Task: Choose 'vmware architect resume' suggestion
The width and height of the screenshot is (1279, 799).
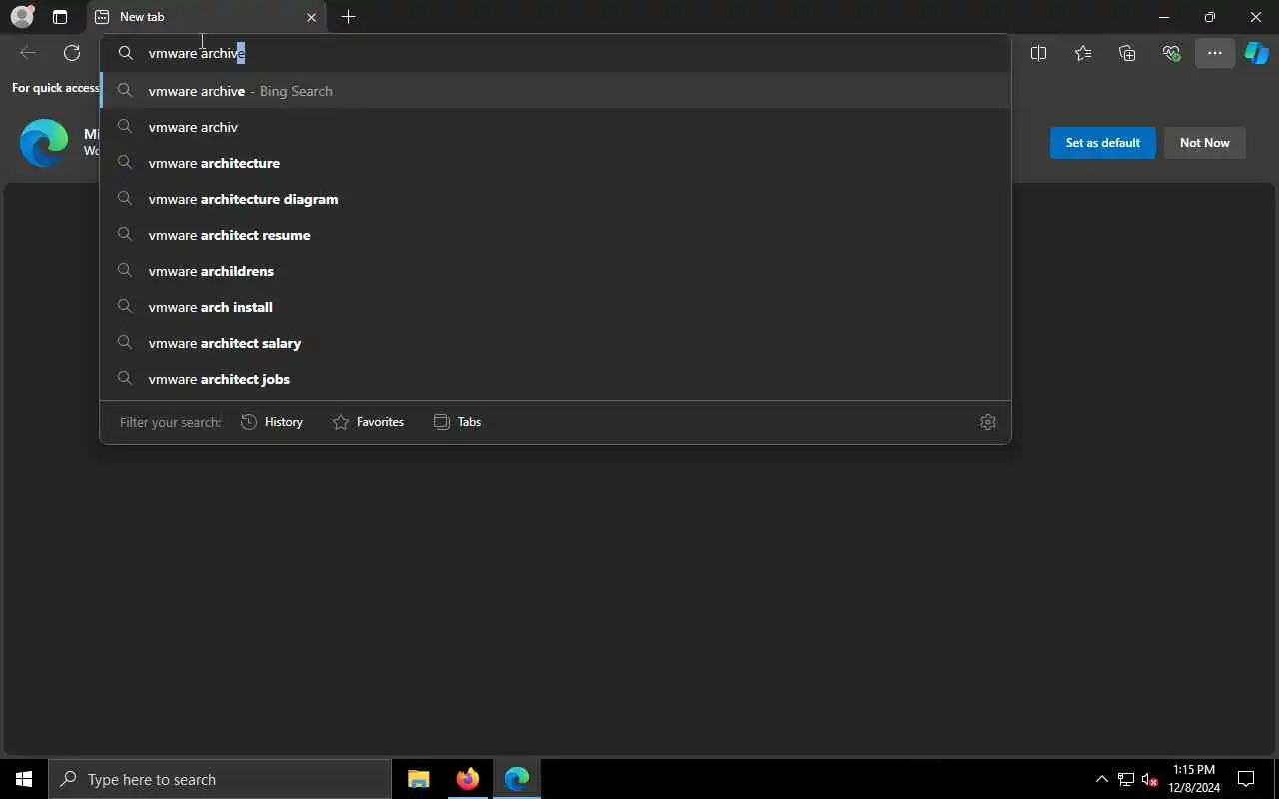Action: 556,235
